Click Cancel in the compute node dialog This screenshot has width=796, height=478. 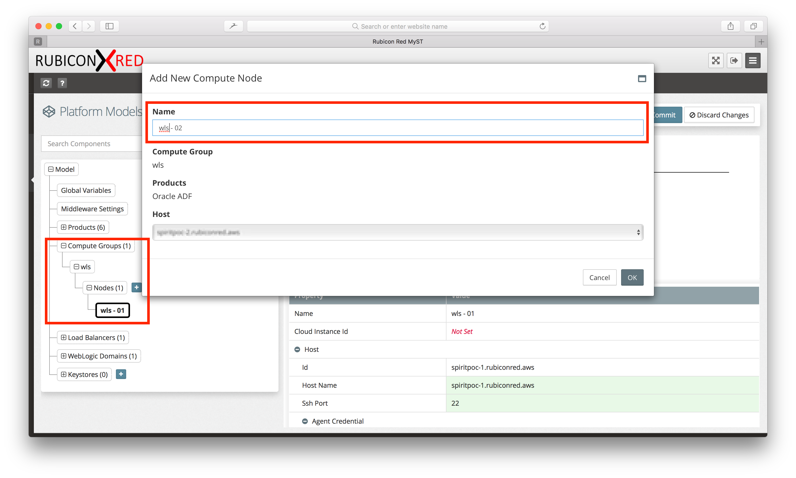599,278
